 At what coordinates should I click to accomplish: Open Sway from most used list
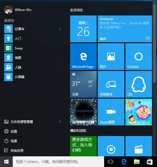point(33,48)
